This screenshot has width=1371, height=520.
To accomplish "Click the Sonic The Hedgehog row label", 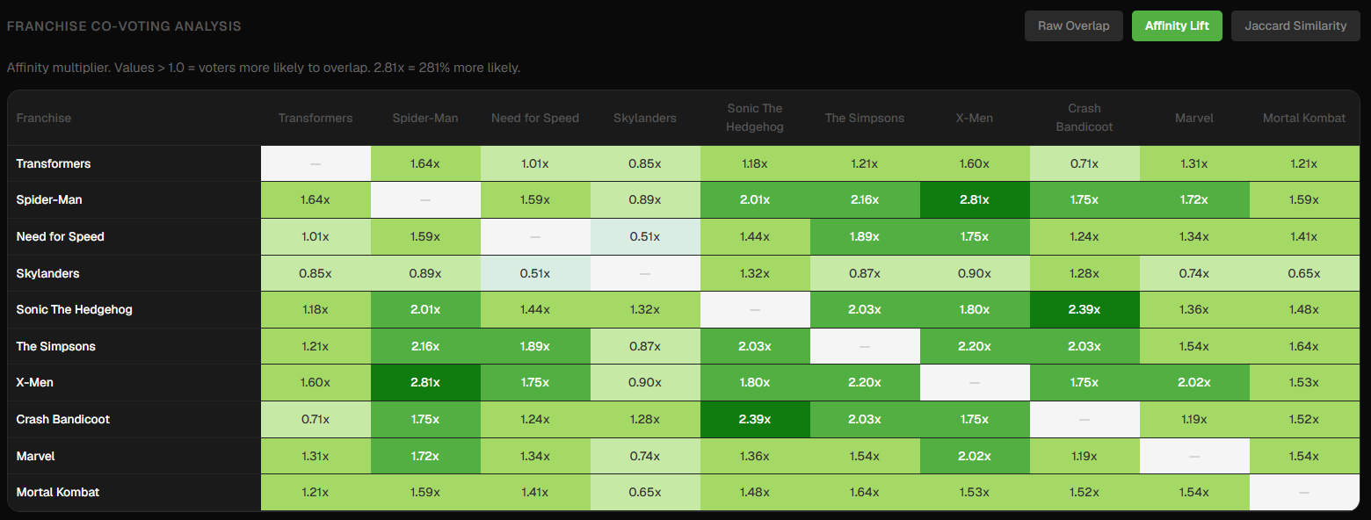I will [x=75, y=310].
